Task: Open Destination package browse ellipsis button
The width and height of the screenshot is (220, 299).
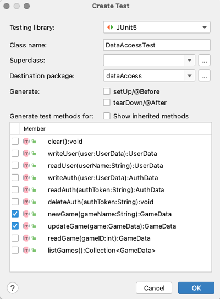Action: pyautogui.click(x=205, y=75)
